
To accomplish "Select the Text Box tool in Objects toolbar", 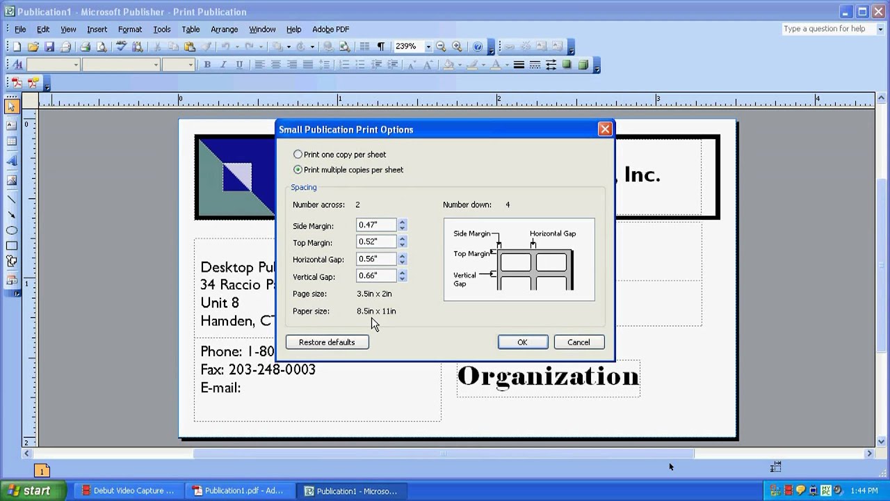I will (x=11, y=125).
